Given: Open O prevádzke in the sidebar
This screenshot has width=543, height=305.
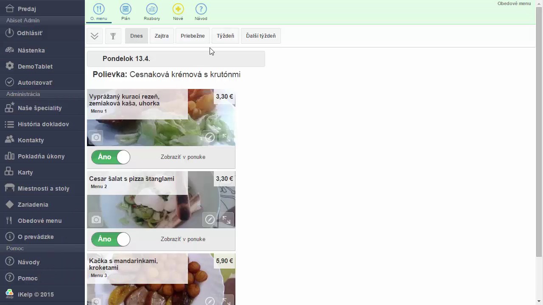Looking at the screenshot, I should [x=42, y=236].
